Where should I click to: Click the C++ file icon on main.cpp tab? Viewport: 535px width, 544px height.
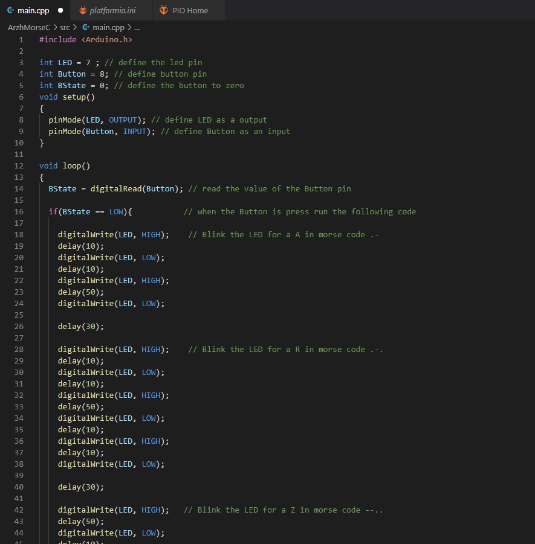coord(11,10)
